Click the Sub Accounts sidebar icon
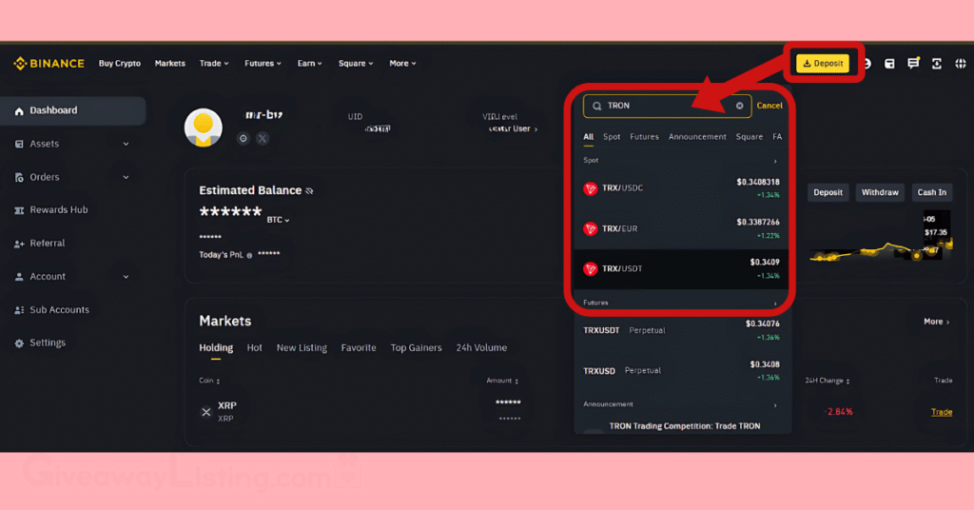The height and width of the screenshot is (510, 974). [19, 310]
